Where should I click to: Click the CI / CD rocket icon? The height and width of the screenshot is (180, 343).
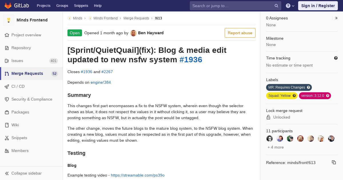coord(7,86)
